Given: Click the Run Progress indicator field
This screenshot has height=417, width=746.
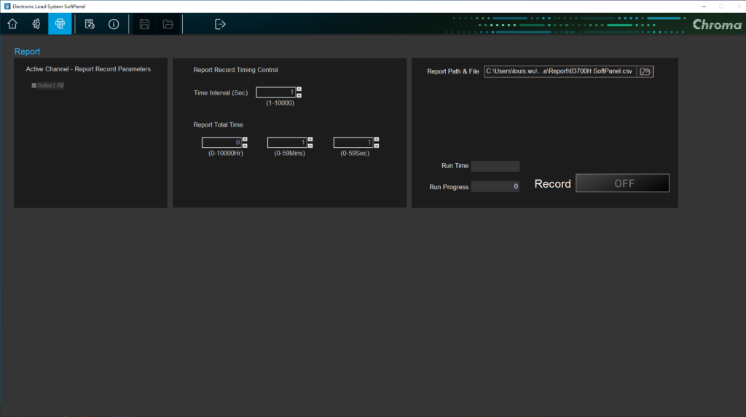Looking at the screenshot, I should tap(495, 186).
